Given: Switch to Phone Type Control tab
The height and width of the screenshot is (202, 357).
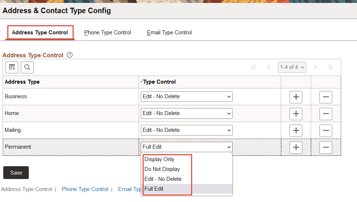Looking at the screenshot, I should click(108, 33).
